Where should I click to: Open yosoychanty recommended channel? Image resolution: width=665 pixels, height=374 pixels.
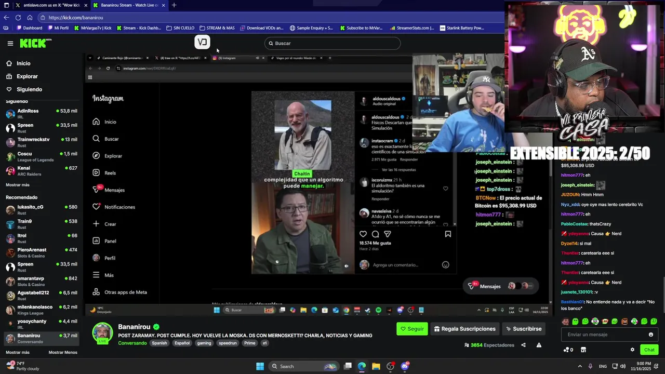tap(41, 324)
